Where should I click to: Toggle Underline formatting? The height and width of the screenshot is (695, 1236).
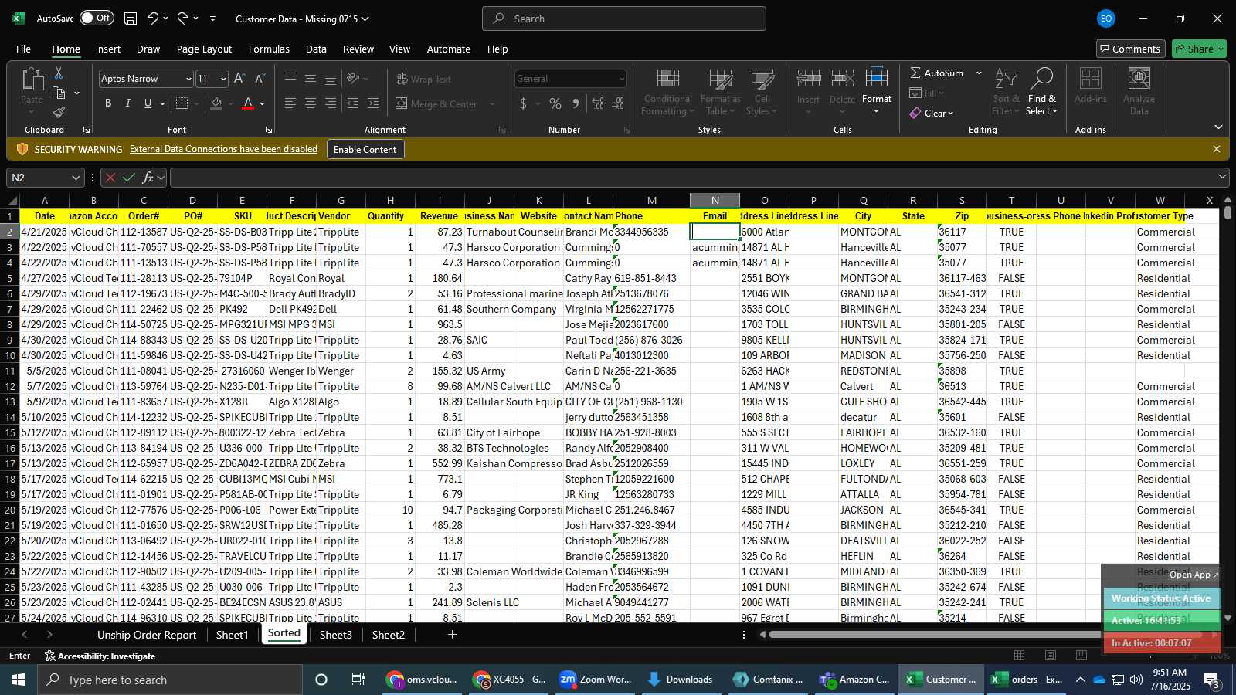click(148, 103)
